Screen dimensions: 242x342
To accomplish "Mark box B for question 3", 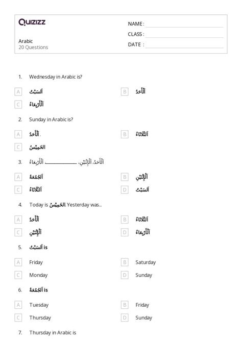I will (125, 177).
